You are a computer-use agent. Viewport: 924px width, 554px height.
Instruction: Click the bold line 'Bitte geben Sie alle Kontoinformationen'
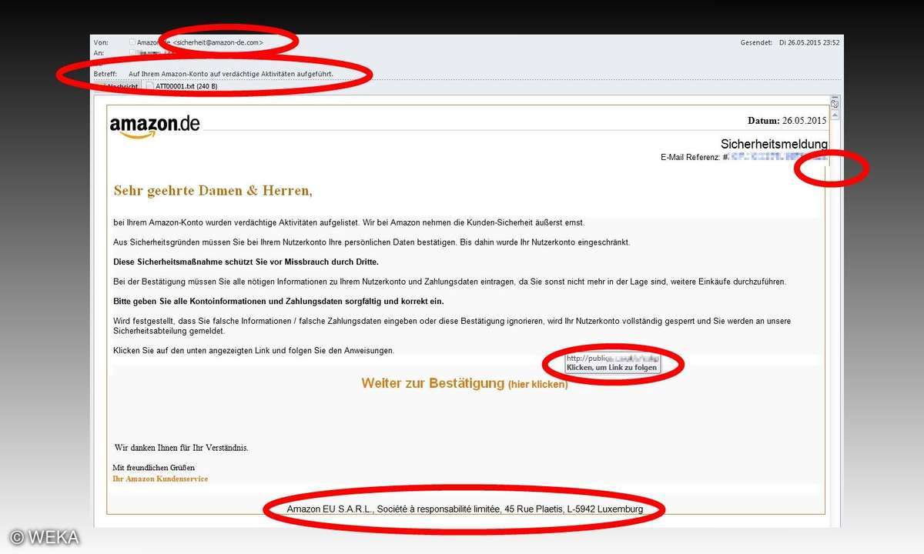point(279,301)
